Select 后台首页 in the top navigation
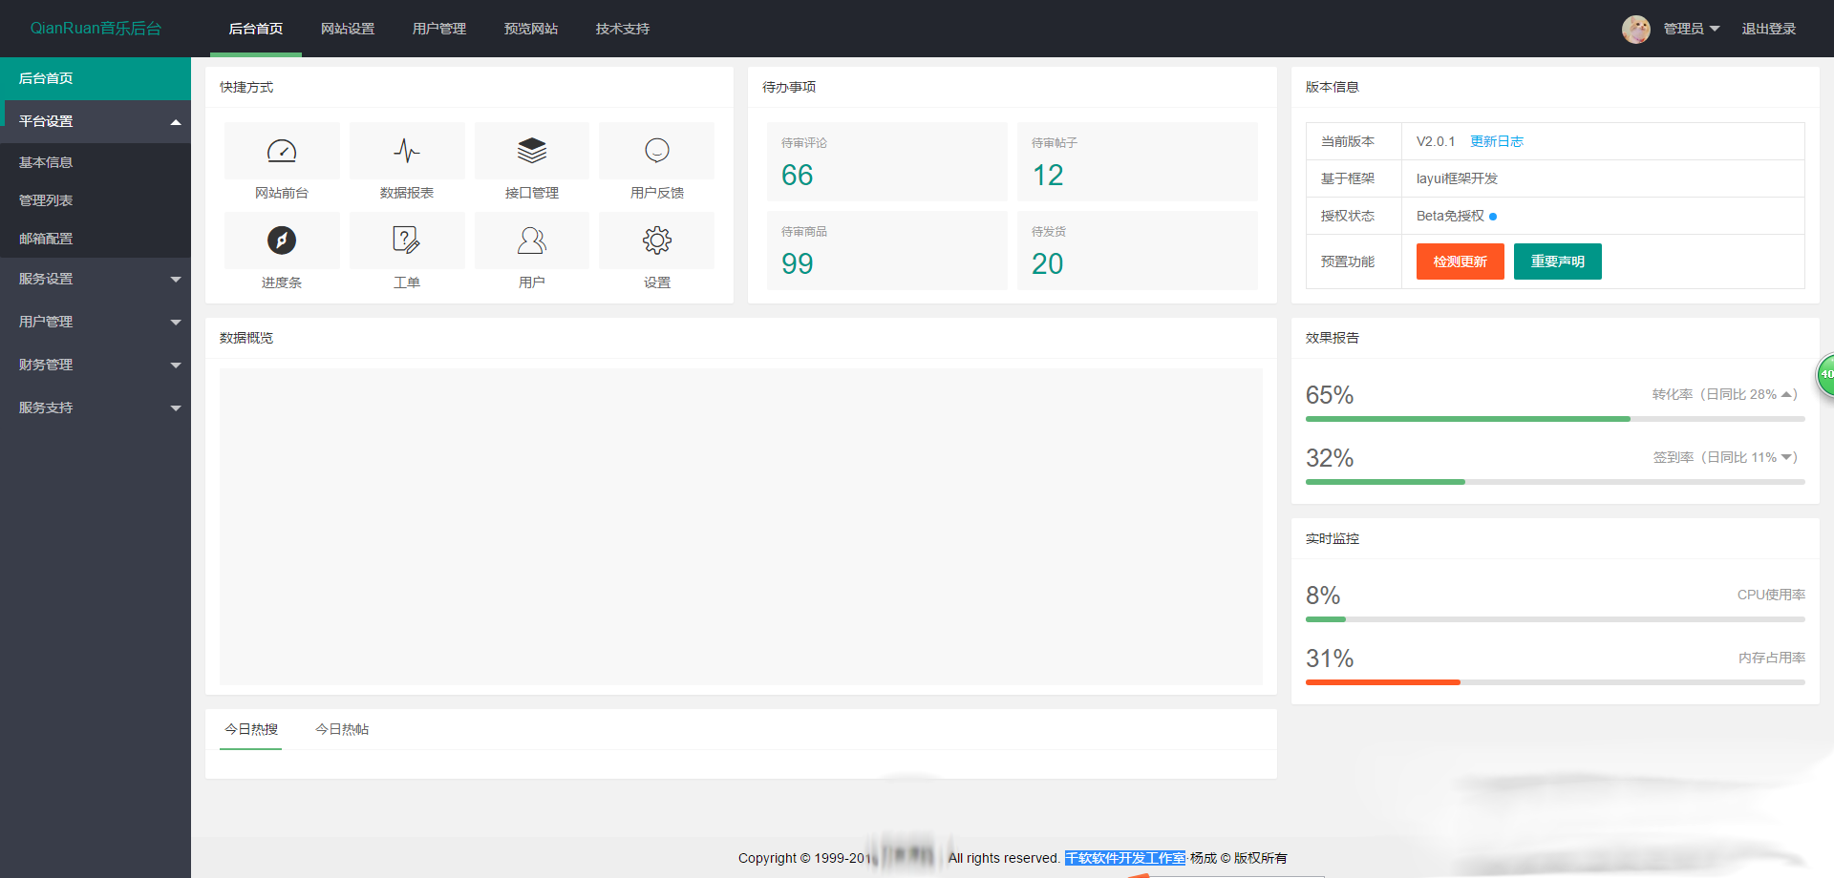This screenshot has width=1834, height=878. [256, 29]
